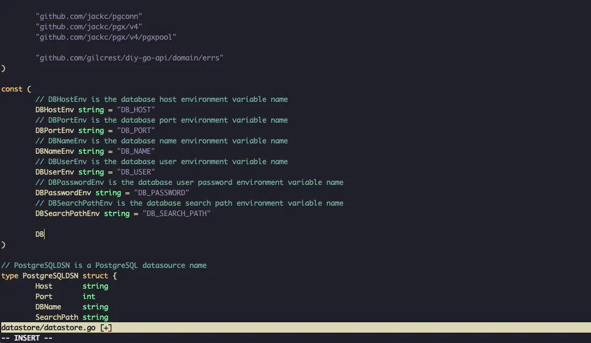Click the "DB_PORT" string literal
The height and width of the screenshot is (343, 591).
136,131
